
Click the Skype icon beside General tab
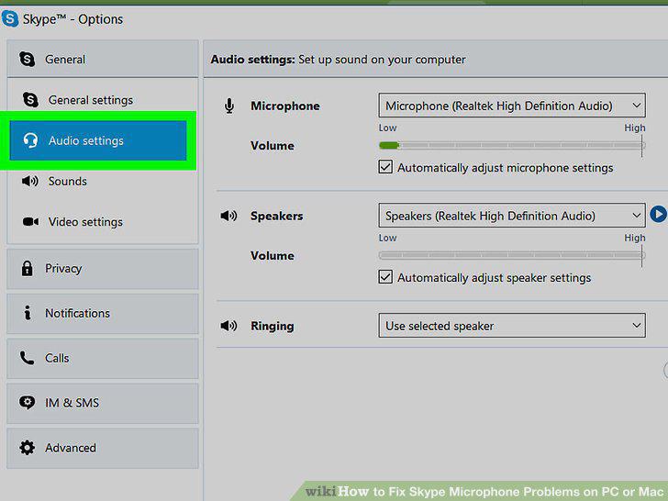coord(27,60)
